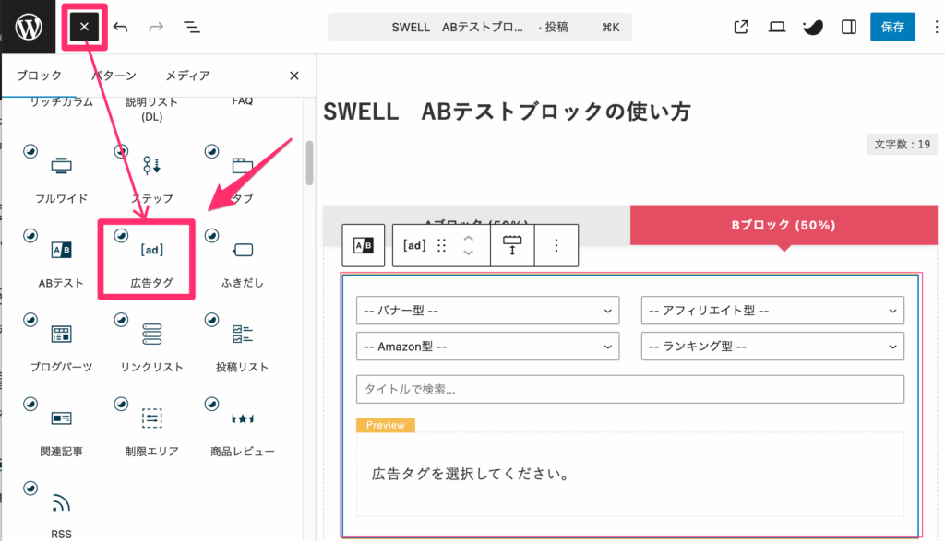Open the アフィリエイト型 dropdown

click(772, 310)
